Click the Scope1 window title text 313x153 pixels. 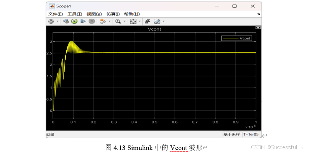[x=64, y=6]
